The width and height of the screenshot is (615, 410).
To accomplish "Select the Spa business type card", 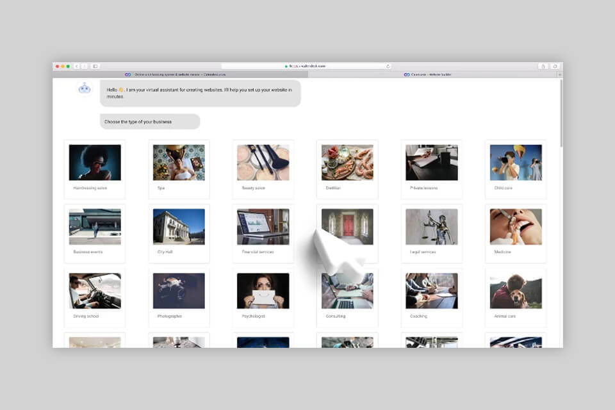I will coord(179,169).
